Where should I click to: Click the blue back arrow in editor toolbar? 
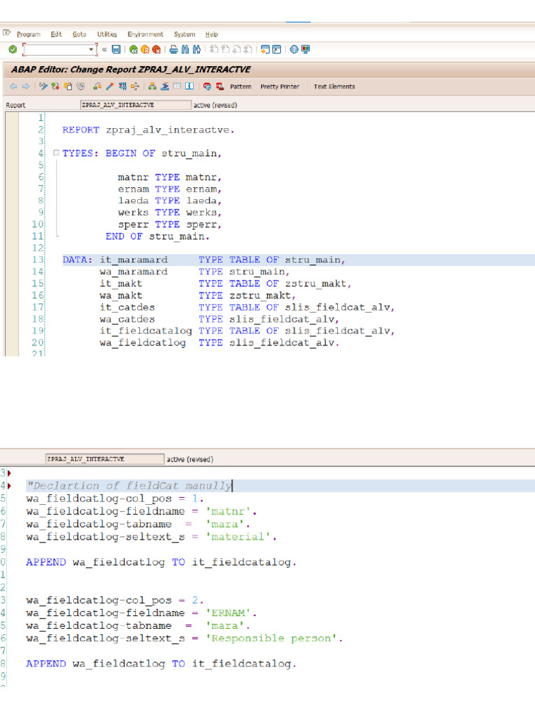(x=13, y=86)
